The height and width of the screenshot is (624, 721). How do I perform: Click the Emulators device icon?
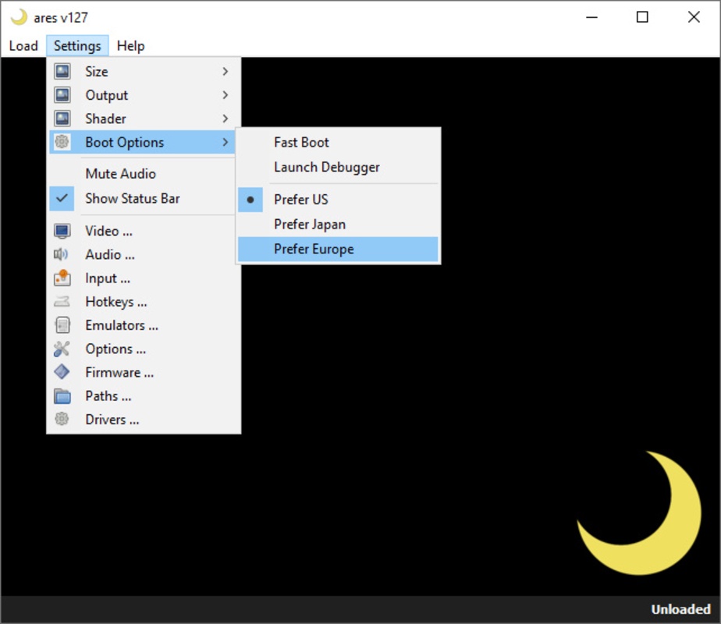pyautogui.click(x=62, y=324)
